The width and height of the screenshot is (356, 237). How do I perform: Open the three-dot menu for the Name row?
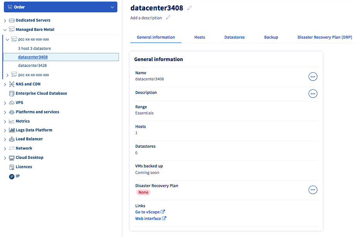(313, 77)
